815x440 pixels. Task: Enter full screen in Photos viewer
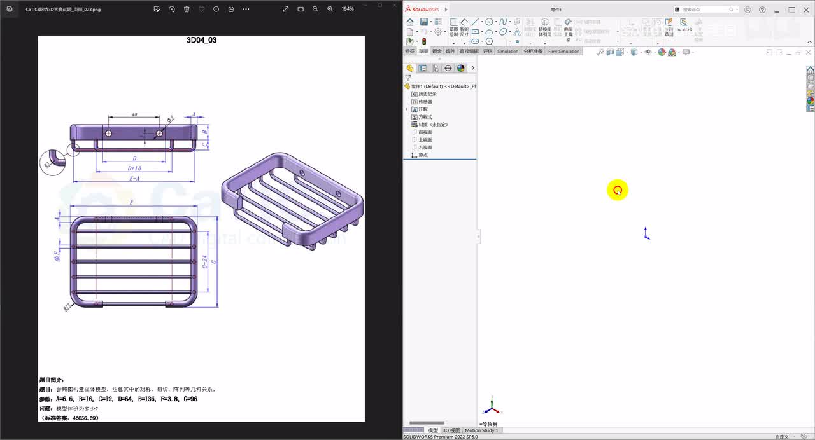point(285,9)
